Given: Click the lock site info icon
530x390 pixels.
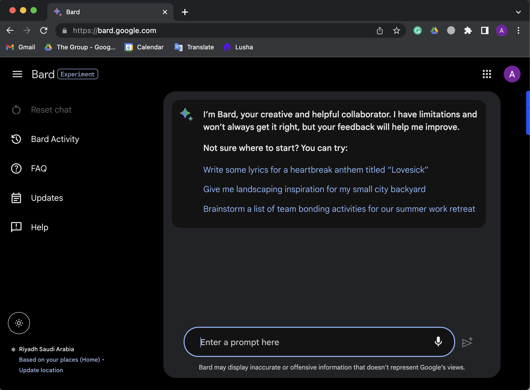Looking at the screenshot, I should 65,31.
